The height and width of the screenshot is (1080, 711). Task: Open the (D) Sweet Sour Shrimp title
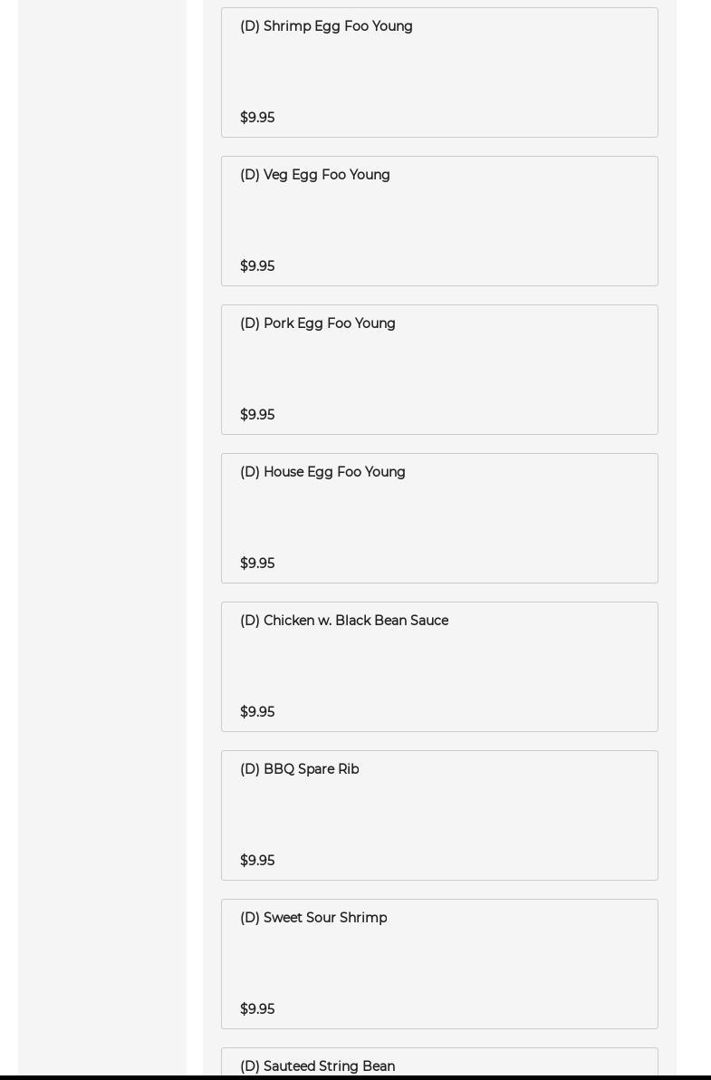pyautogui.click(x=312, y=918)
